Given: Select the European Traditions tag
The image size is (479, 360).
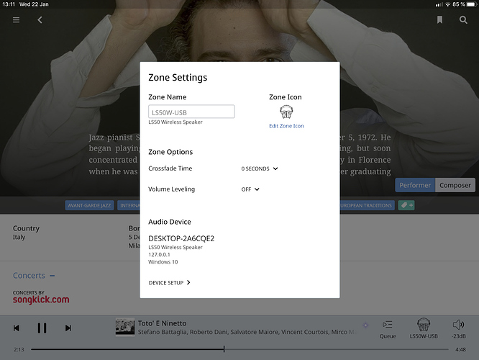Looking at the screenshot, I should coord(368,205).
